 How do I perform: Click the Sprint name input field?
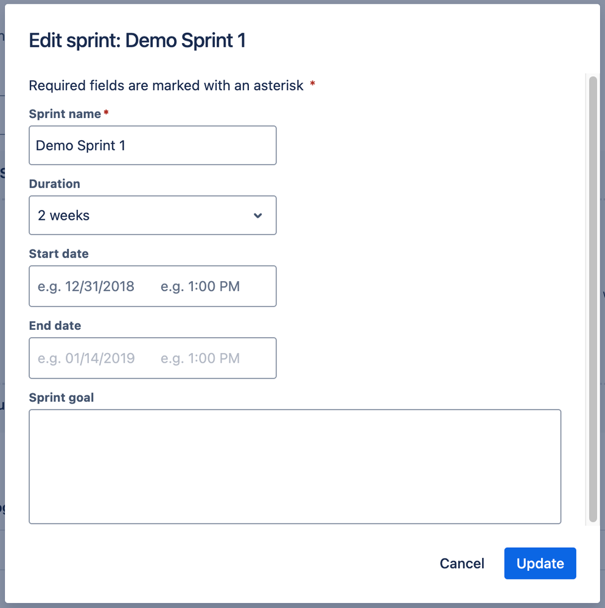click(x=152, y=145)
